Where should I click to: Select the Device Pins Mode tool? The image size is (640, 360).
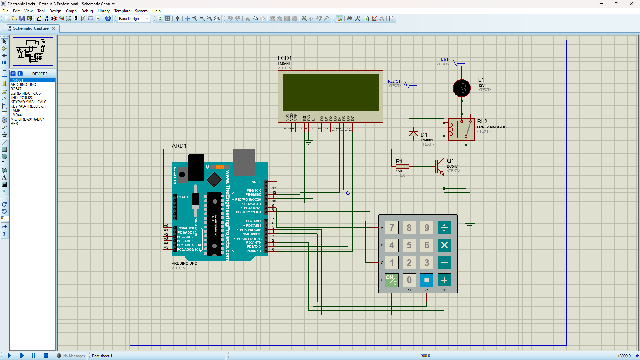pyautogui.click(x=4, y=99)
